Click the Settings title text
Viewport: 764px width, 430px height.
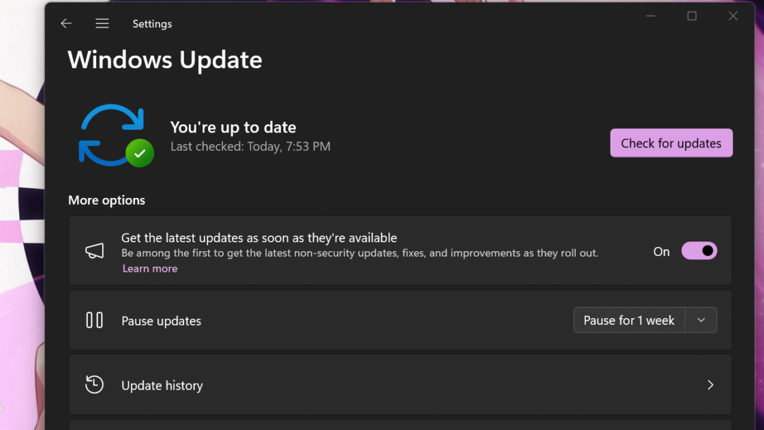[152, 24]
